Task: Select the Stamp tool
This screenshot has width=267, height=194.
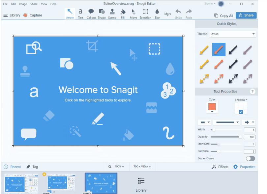Action: [x=112, y=13]
